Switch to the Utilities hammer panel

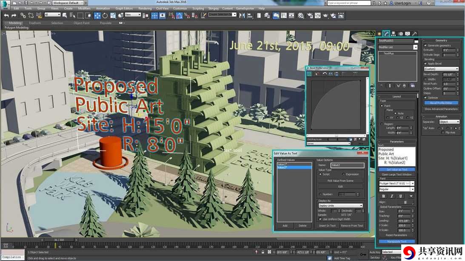tap(414, 34)
